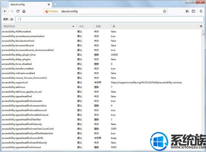Close the about:config tab
The image size is (206, 152).
49,4
